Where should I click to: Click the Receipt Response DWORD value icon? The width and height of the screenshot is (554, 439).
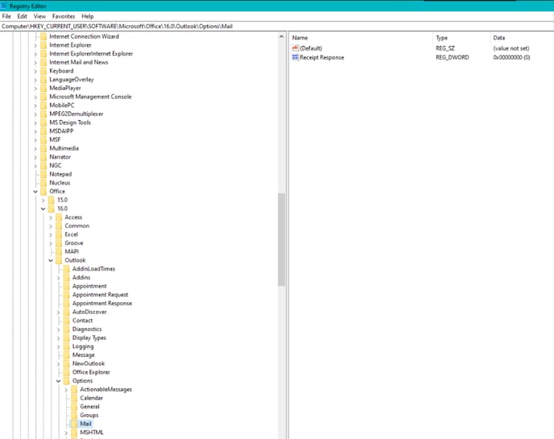click(x=295, y=57)
